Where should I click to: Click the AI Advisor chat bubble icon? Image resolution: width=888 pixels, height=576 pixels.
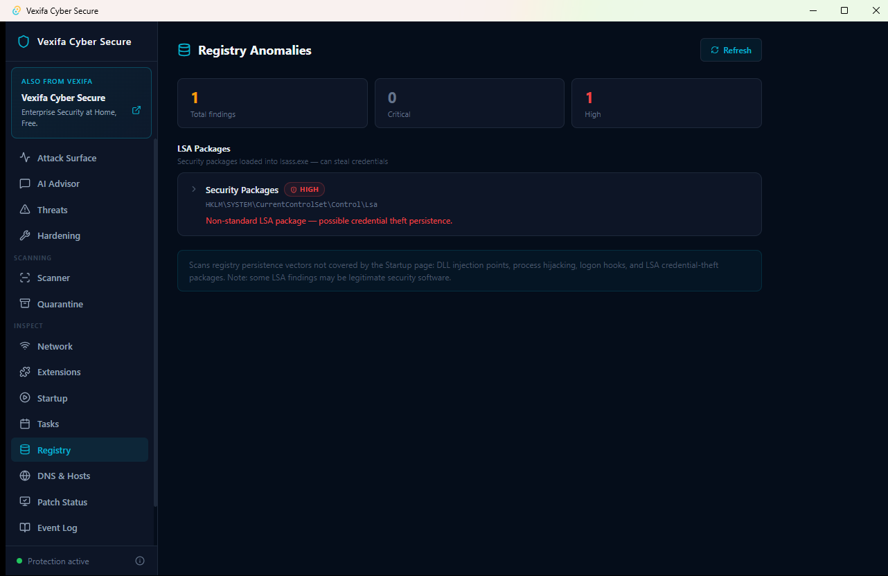click(x=25, y=183)
